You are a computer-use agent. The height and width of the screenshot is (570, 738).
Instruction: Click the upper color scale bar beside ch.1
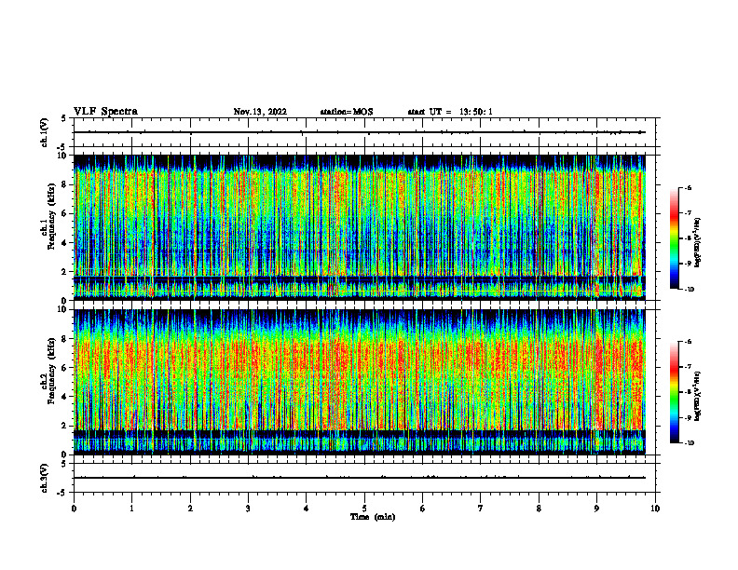(x=675, y=238)
